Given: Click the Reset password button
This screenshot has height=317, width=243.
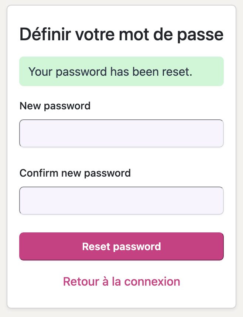Looking at the screenshot, I should [121, 246].
